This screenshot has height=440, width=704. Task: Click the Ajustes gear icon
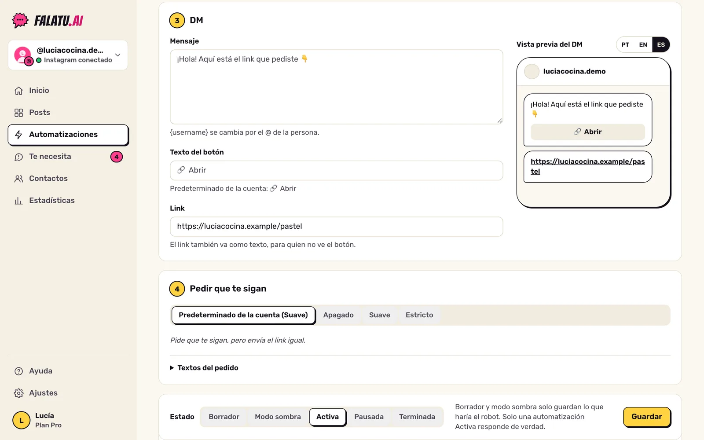(18, 393)
